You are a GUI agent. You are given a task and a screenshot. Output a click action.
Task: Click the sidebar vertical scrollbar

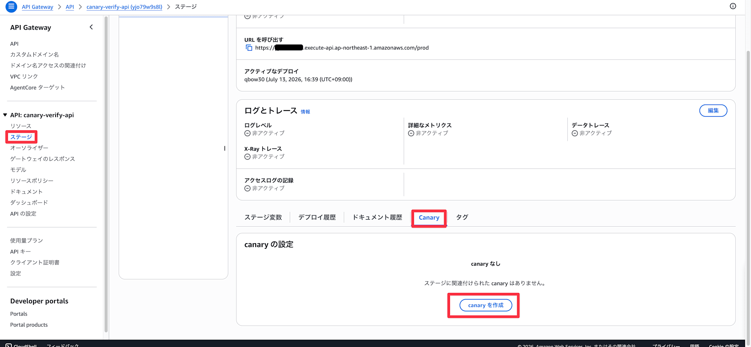106,174
